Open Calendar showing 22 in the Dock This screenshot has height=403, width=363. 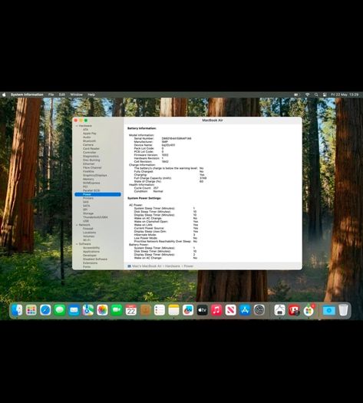(x=130, y=310)
